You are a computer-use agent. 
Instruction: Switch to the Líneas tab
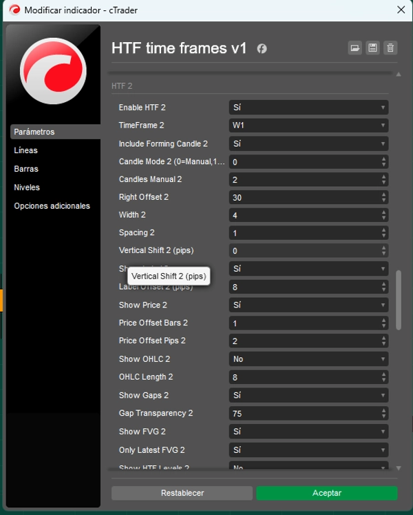tap(25, 150)
